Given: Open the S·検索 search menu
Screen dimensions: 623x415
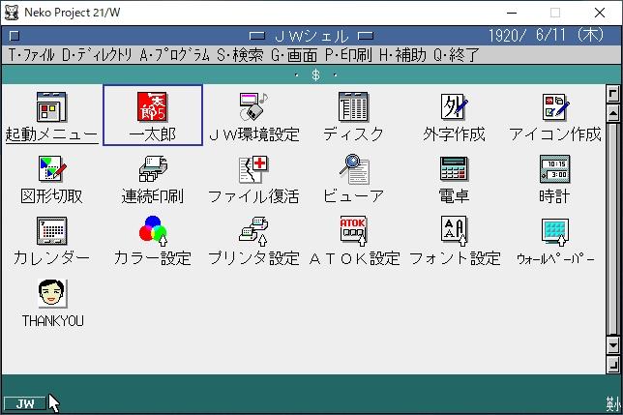Looking at the screenshot, I should (x=240, y=55).
